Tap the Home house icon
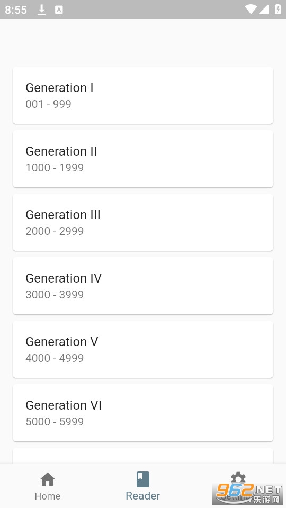The width and height of the screenshot is (286, 508). 48,479
